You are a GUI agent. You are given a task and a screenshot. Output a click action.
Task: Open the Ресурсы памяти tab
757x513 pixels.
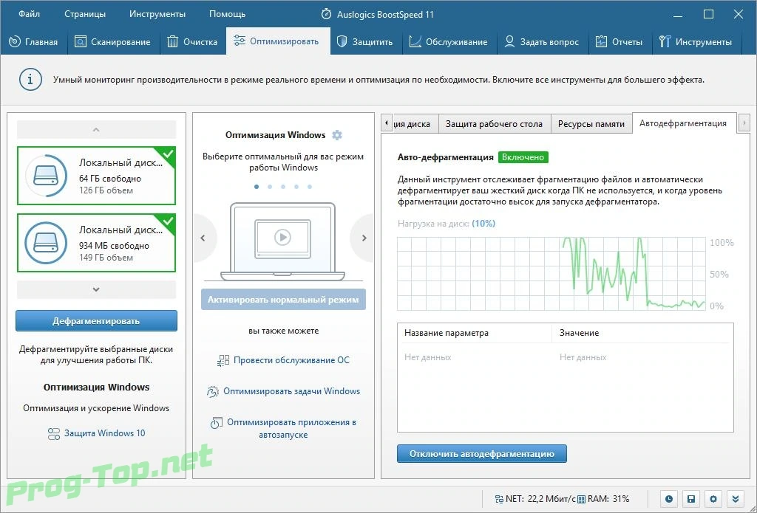(x=591, y=124)
